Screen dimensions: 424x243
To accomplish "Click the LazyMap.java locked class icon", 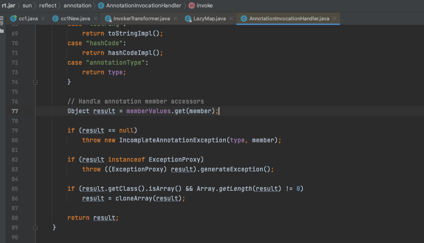I will (x=188, y=18).
